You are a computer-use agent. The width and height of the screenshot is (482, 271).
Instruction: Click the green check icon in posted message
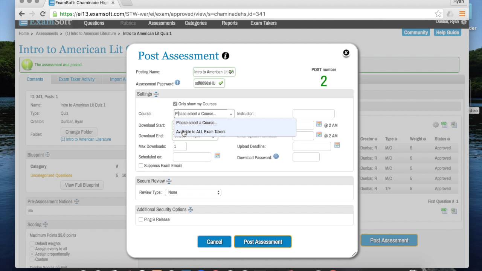27,65
